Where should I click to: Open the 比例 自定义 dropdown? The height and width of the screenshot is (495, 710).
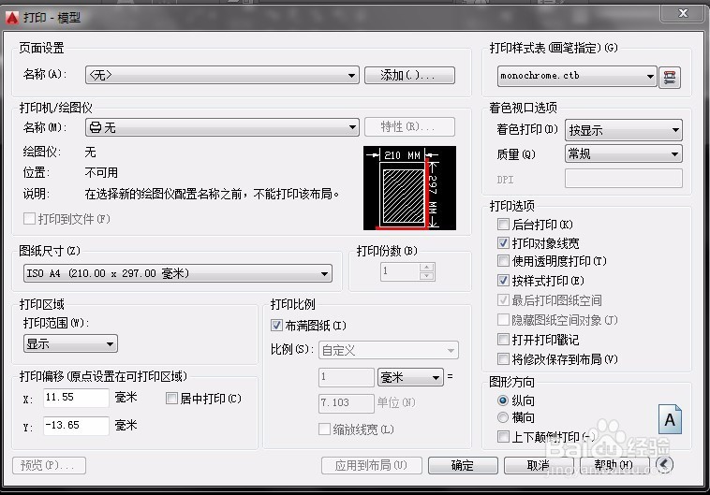pos(389,350)
